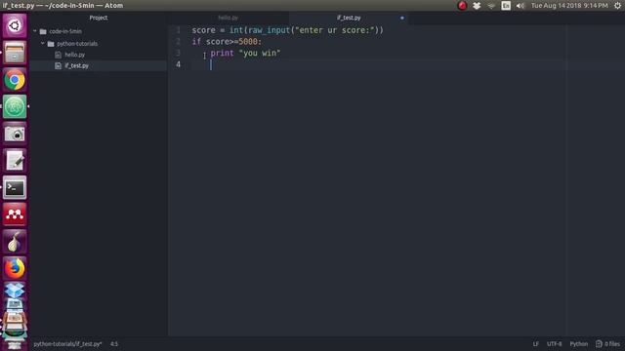Change Python grammar in status bar
Screen dimensions: 625x351
click(x=579, y=344)
